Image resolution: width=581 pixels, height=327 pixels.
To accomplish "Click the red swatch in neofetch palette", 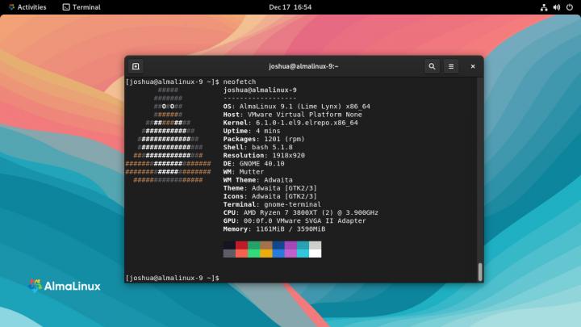I will 242,245.
